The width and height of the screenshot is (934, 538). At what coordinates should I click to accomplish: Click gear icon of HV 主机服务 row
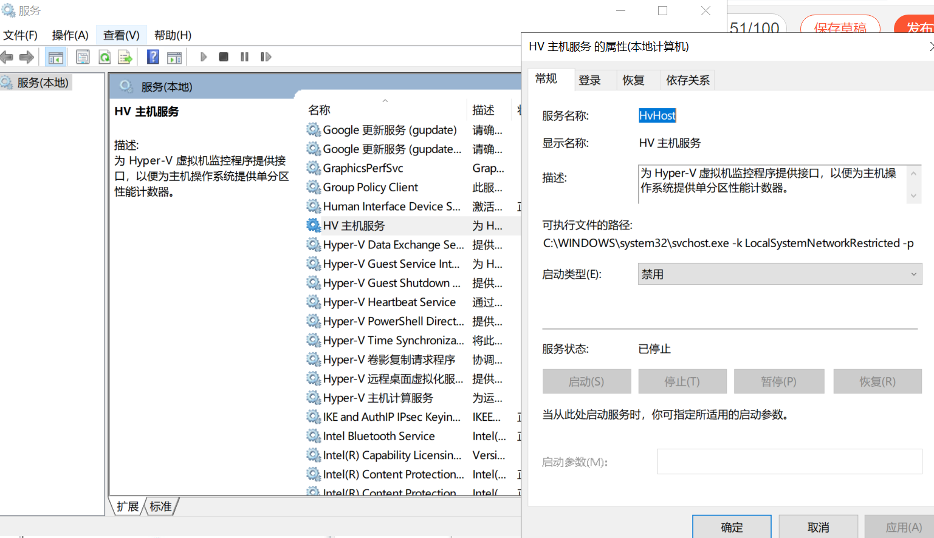(x=314, y=225)
